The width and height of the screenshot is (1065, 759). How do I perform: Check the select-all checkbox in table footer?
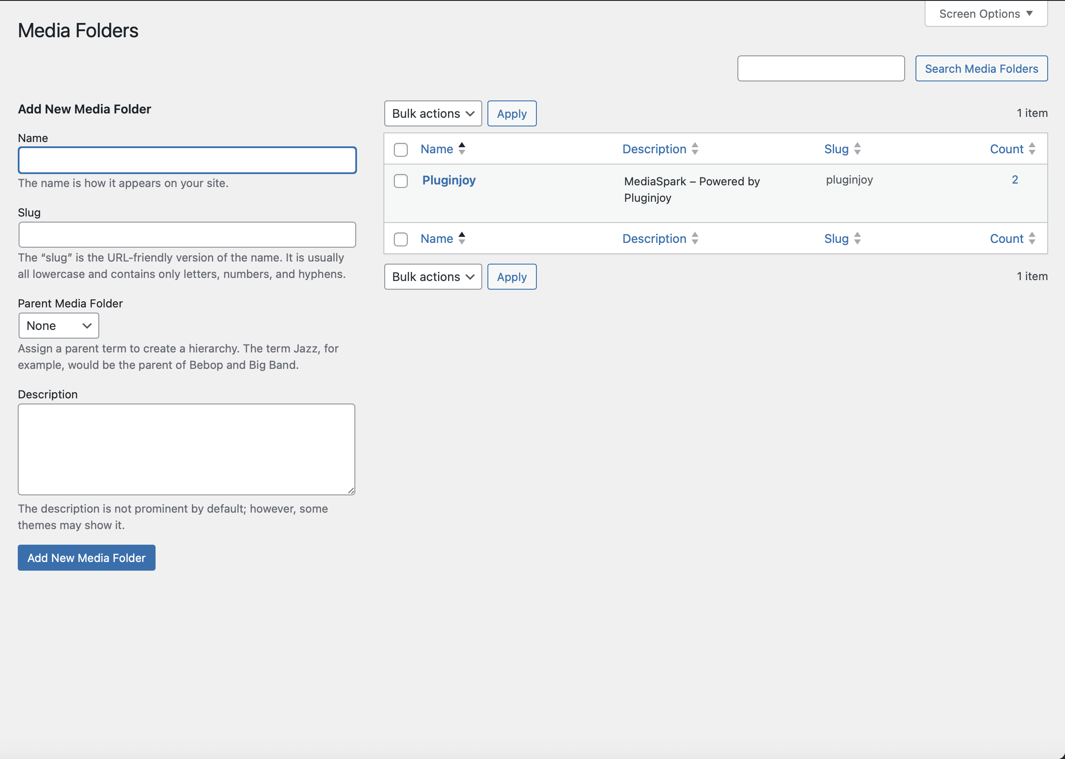pyautogui.click(x=400, y=239)
